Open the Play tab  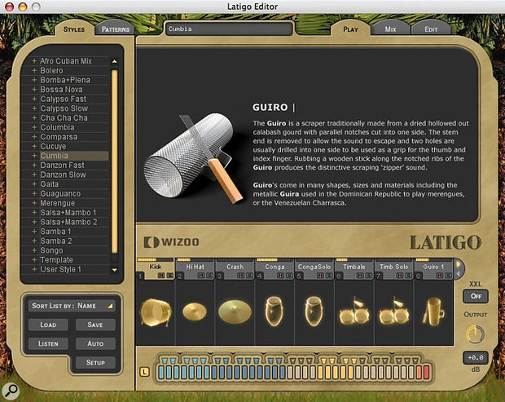(x=350, y=29)
